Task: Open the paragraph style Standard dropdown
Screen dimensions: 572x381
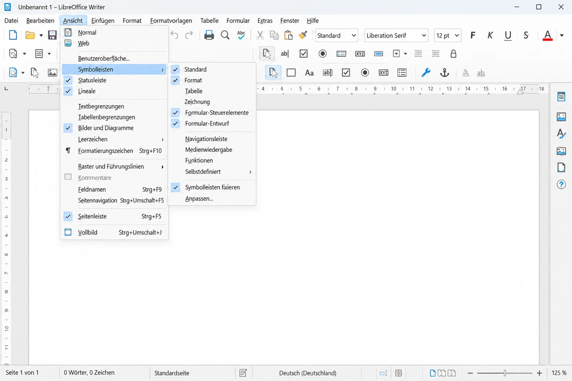Action: (354, 36)
